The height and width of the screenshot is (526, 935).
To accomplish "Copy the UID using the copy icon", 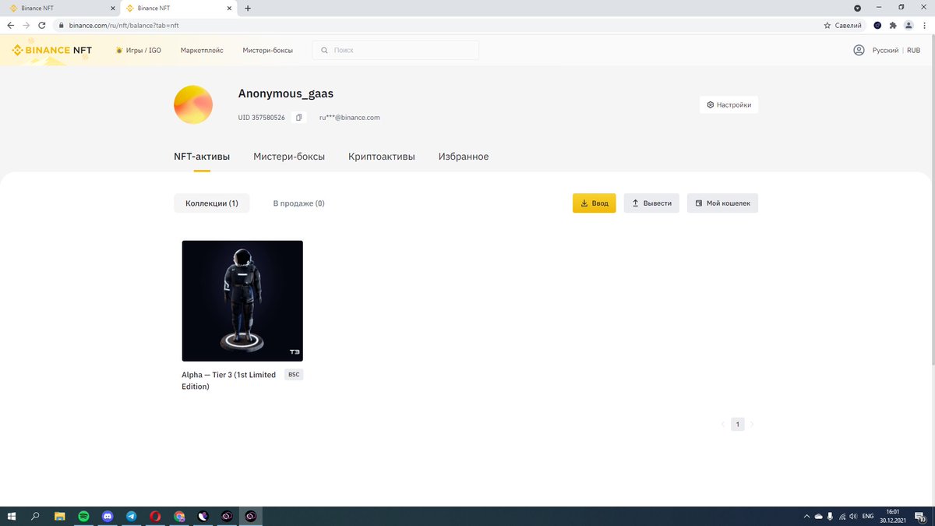I will [x=298, y=117].
